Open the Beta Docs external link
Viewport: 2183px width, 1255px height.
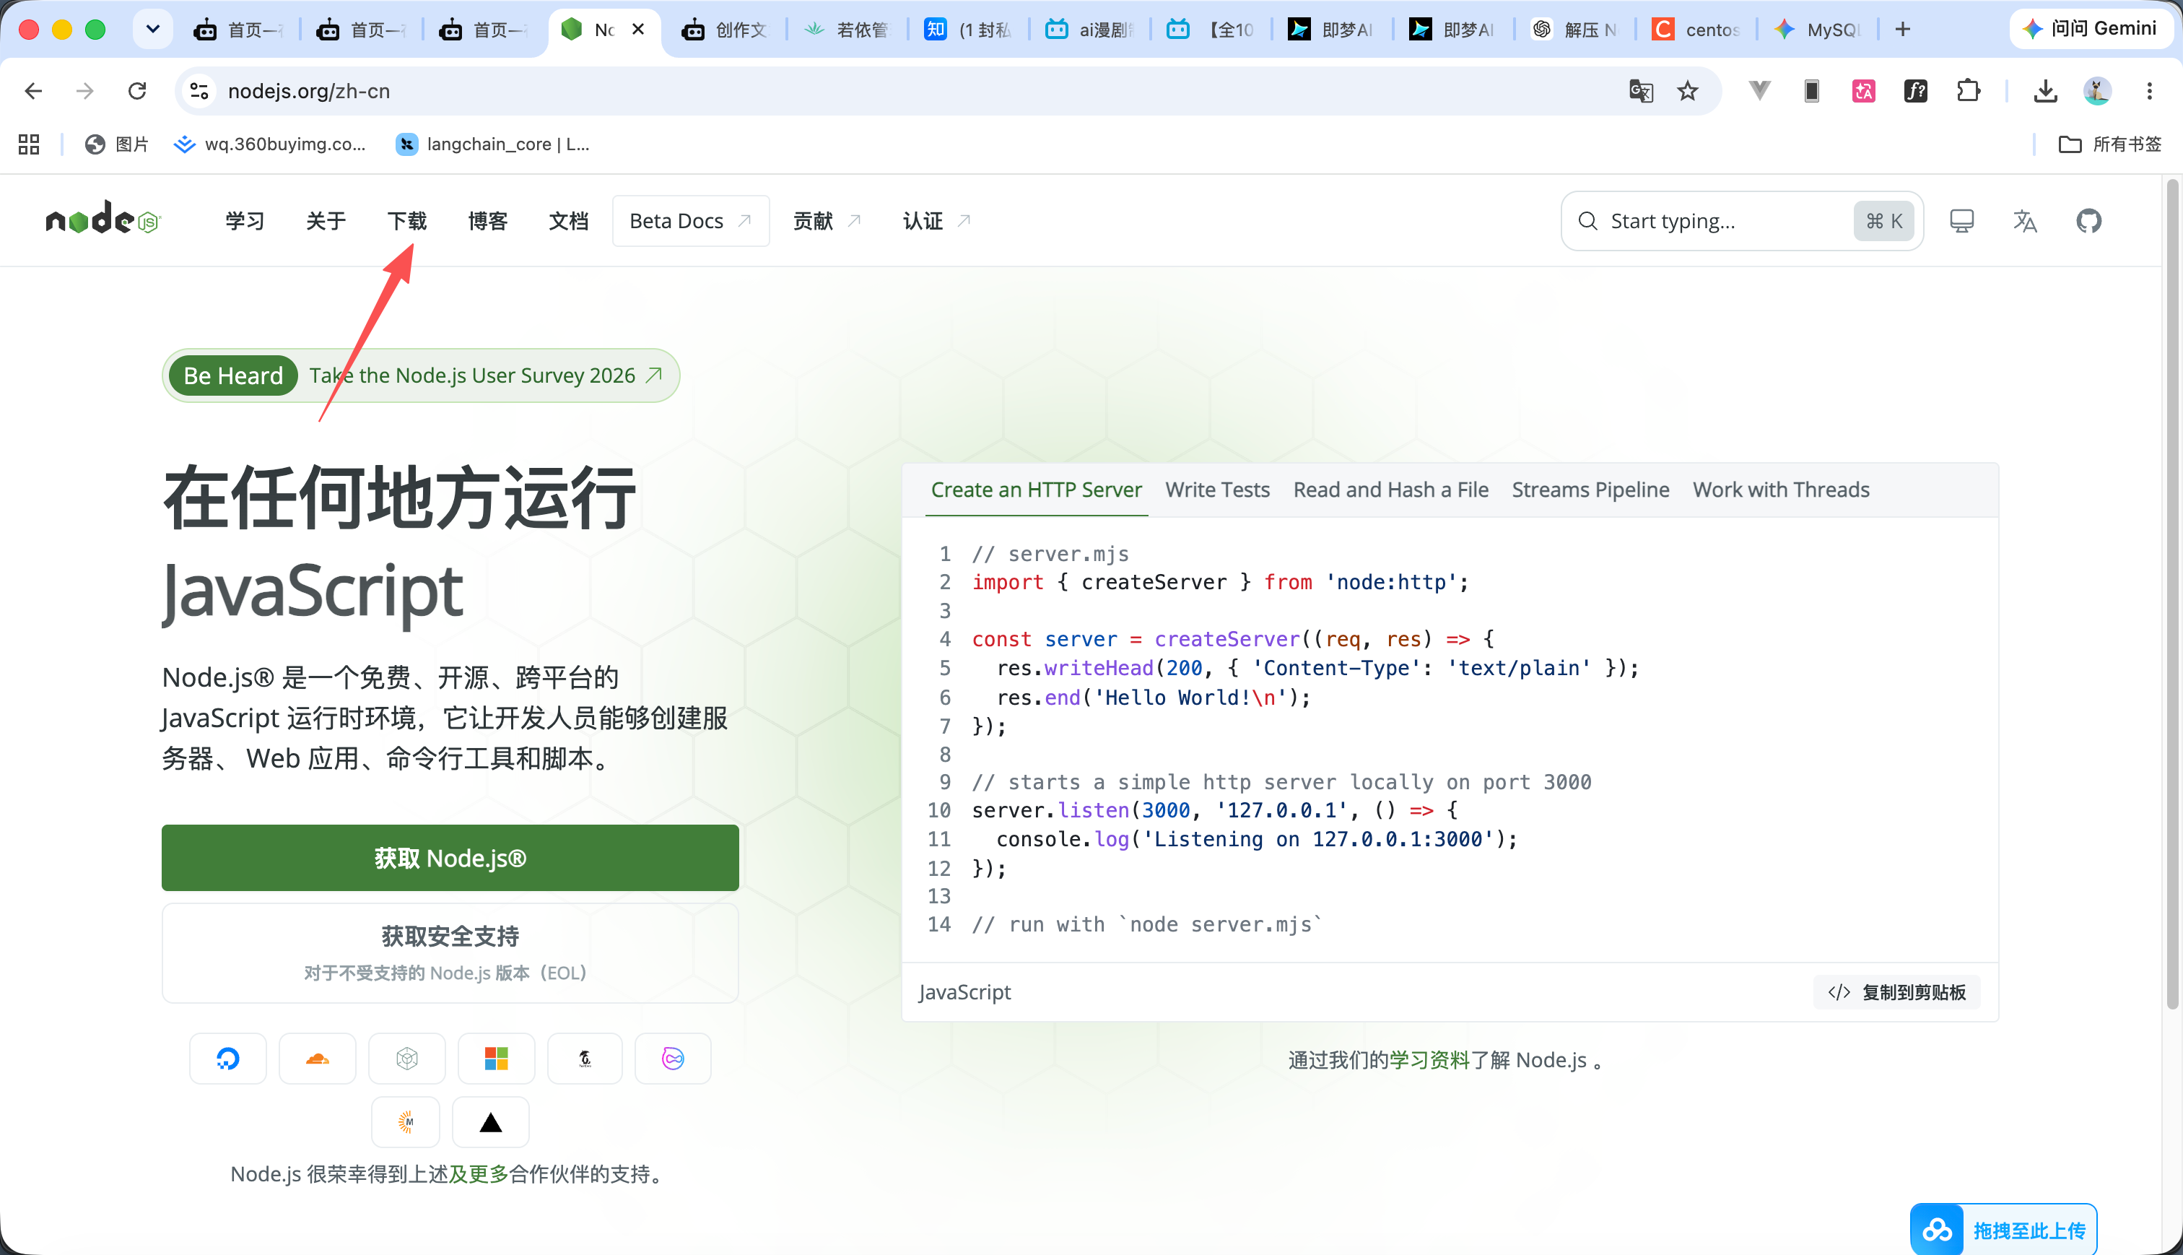click(x=690, y=221)
